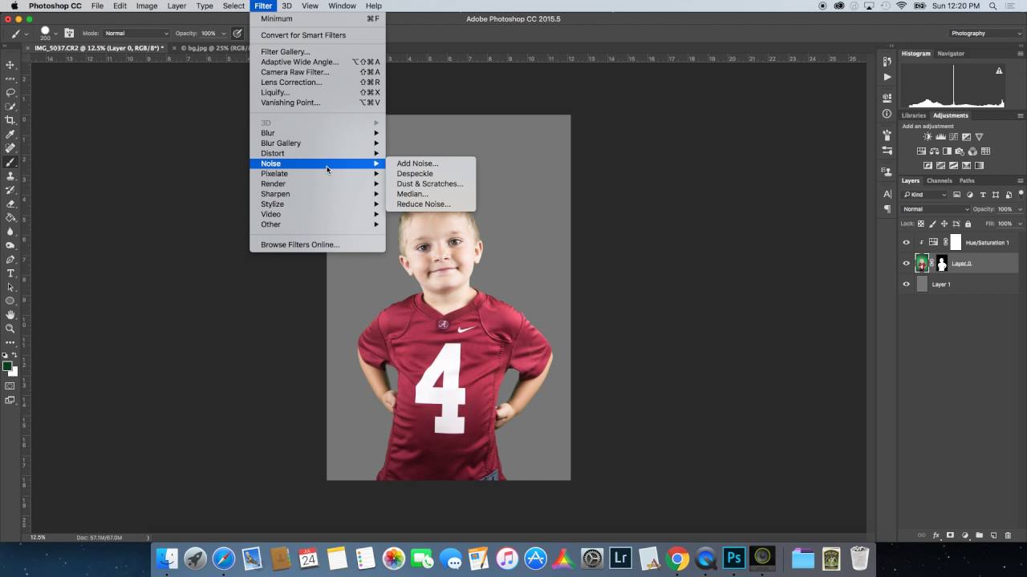
Task: Choose Reduce Noise... filter
Action: pyautogui.click(x=424, y=204)
